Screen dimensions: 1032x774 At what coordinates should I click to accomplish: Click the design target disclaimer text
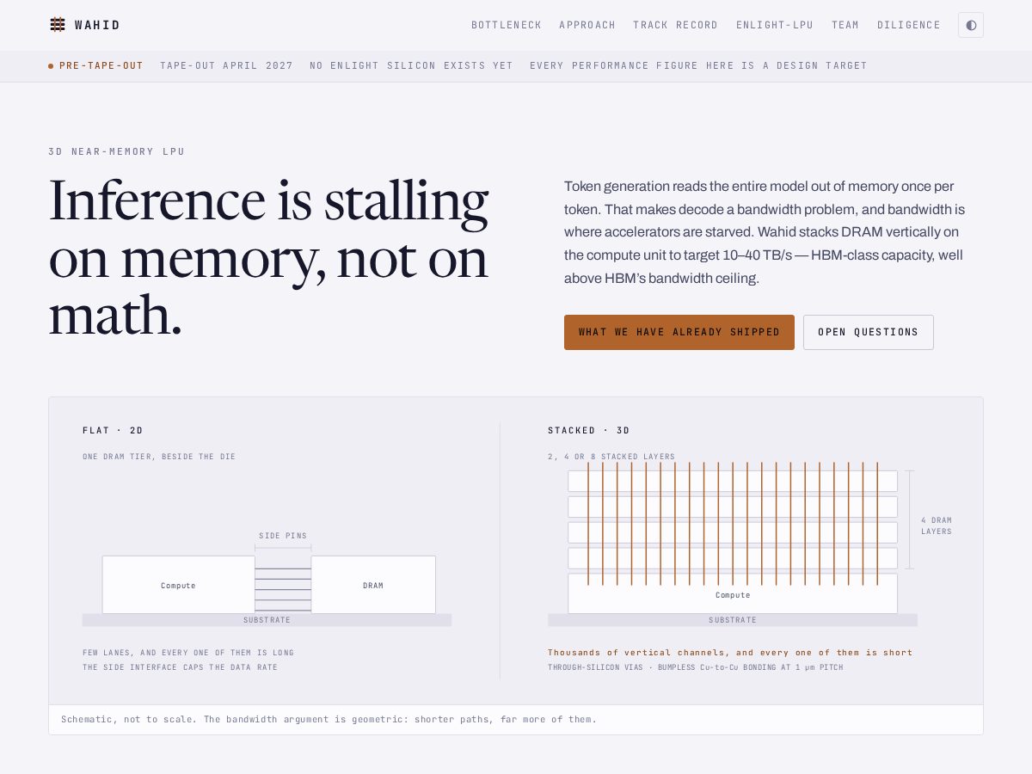(698, 65)
